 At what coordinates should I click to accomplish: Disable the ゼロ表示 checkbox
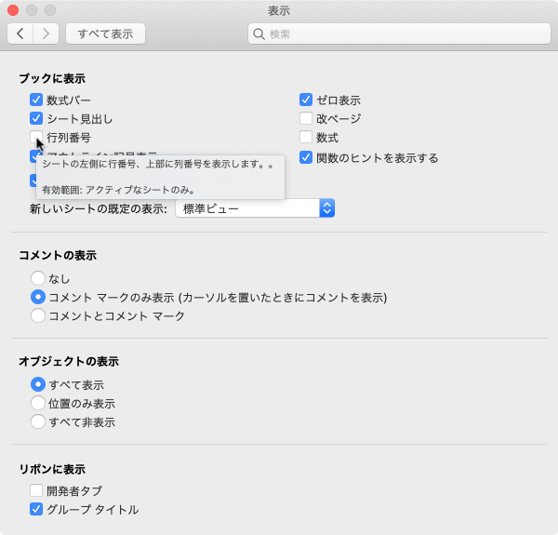coord(305,100)
